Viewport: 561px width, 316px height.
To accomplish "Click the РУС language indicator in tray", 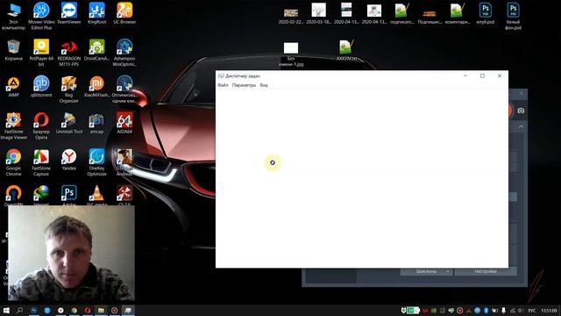I will [532, 310].
